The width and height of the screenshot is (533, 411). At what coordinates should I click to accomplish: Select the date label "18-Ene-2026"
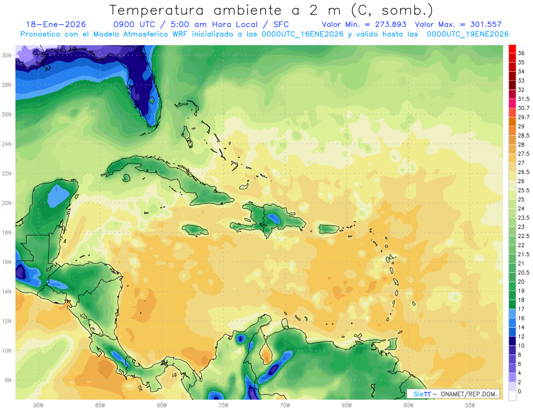(56, 24)
